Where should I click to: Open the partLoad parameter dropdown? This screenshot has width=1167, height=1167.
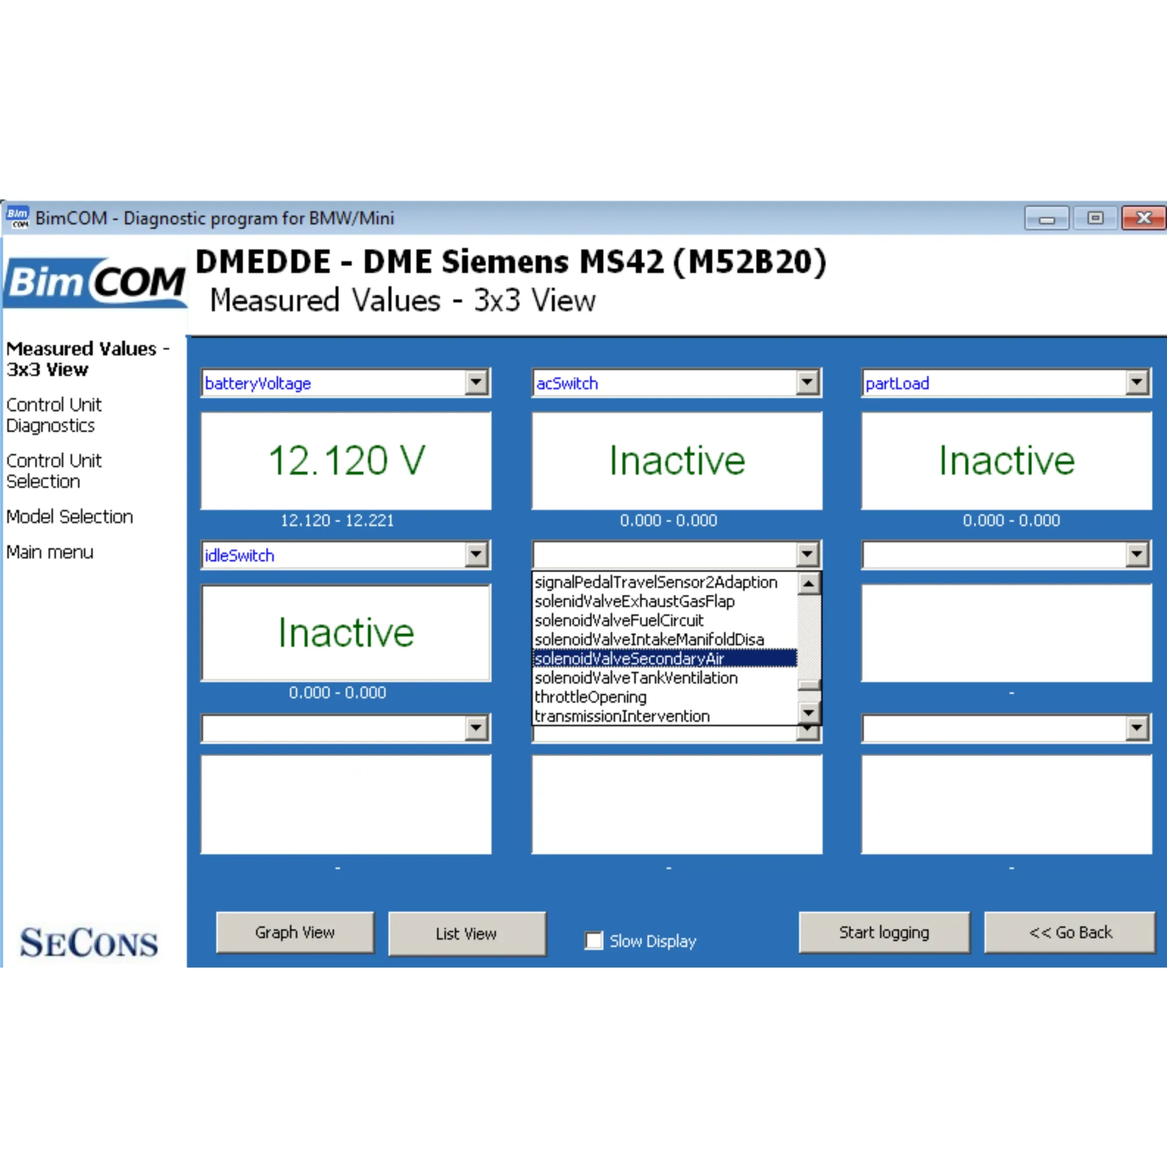click(x=1137, y=382)
